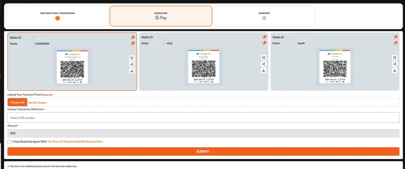Copy the Wallet ID in CHANDAN card
This screenshot has width=405, height=169.
point(133,37)
